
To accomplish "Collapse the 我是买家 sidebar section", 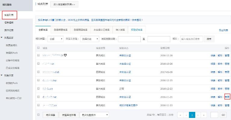I will coord(2,75).
